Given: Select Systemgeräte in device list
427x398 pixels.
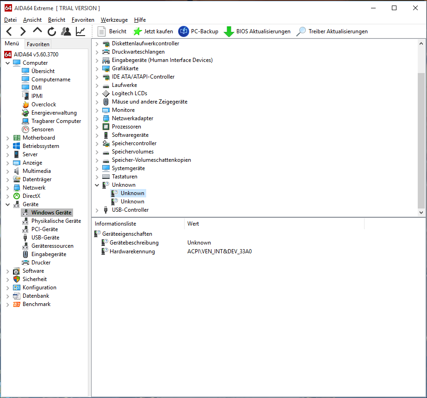Looking at the screenshot, I should tap(128, 168).
